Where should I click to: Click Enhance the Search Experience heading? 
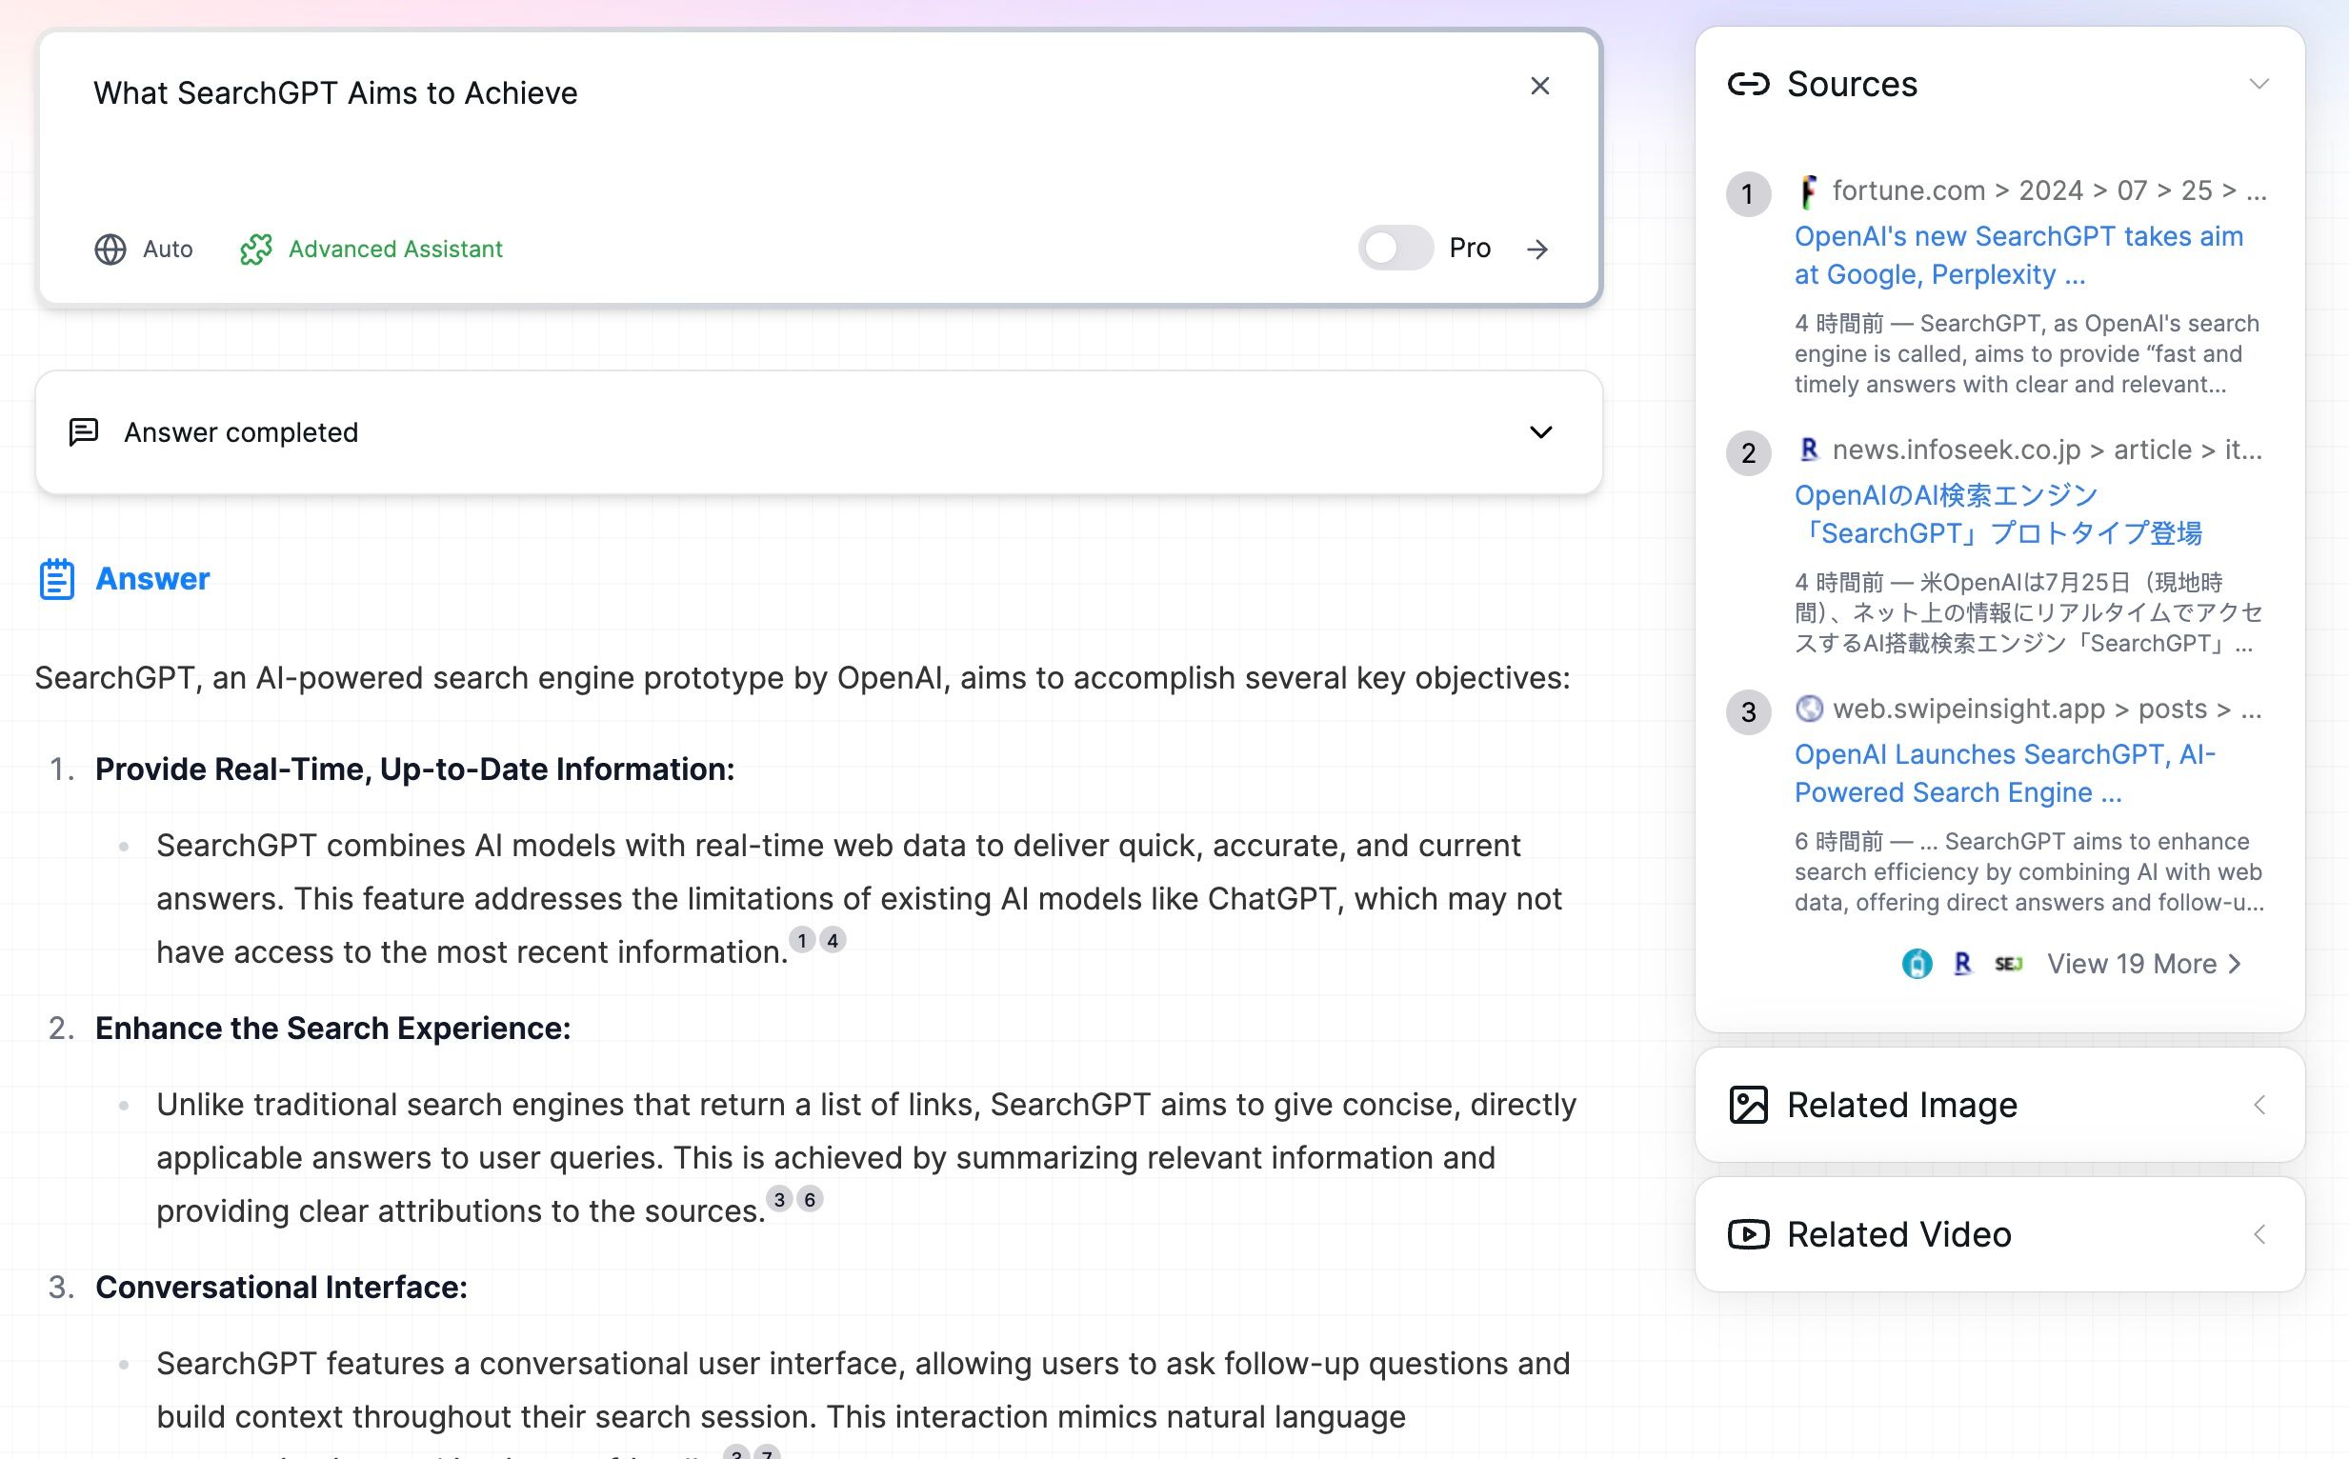(x=333, y=1029)
